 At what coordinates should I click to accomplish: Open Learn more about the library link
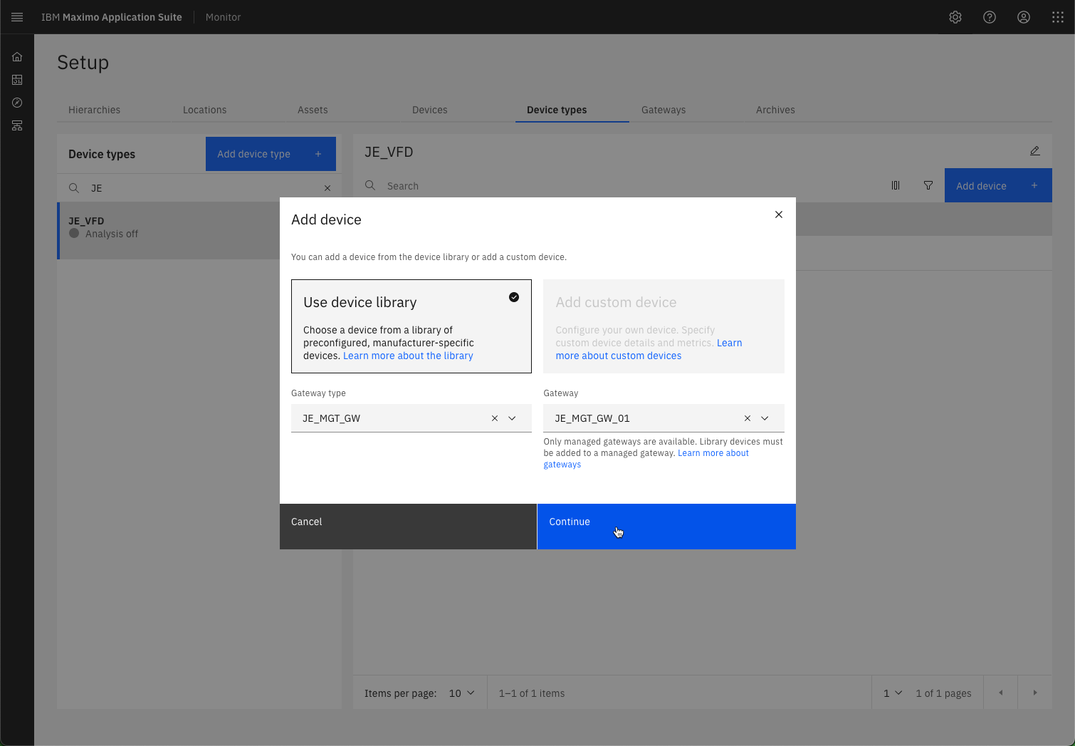[x=408, y=356]
